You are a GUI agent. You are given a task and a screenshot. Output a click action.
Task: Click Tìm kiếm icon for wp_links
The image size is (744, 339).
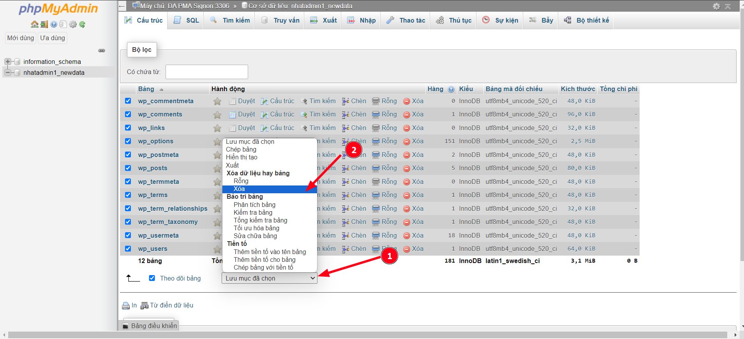(304, 128)
